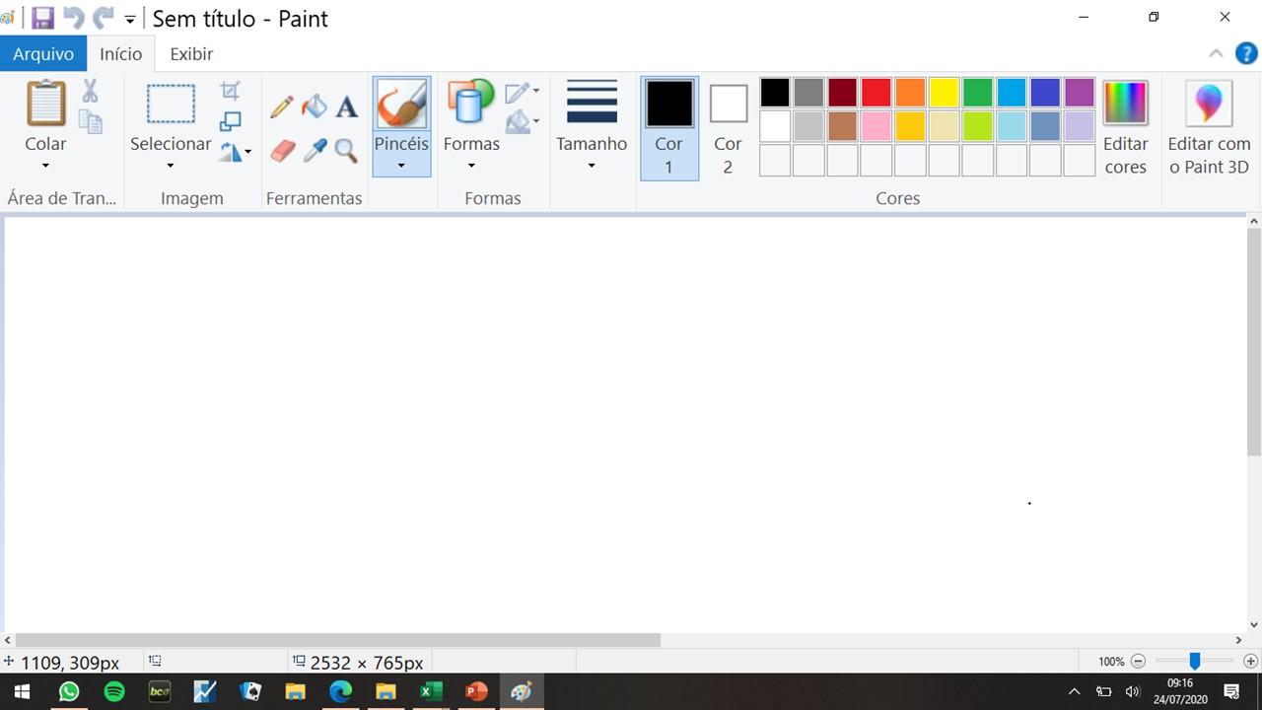Screen dimensions: 1262x710
Task: Open the notification action center
Action: click(1231, 691)
